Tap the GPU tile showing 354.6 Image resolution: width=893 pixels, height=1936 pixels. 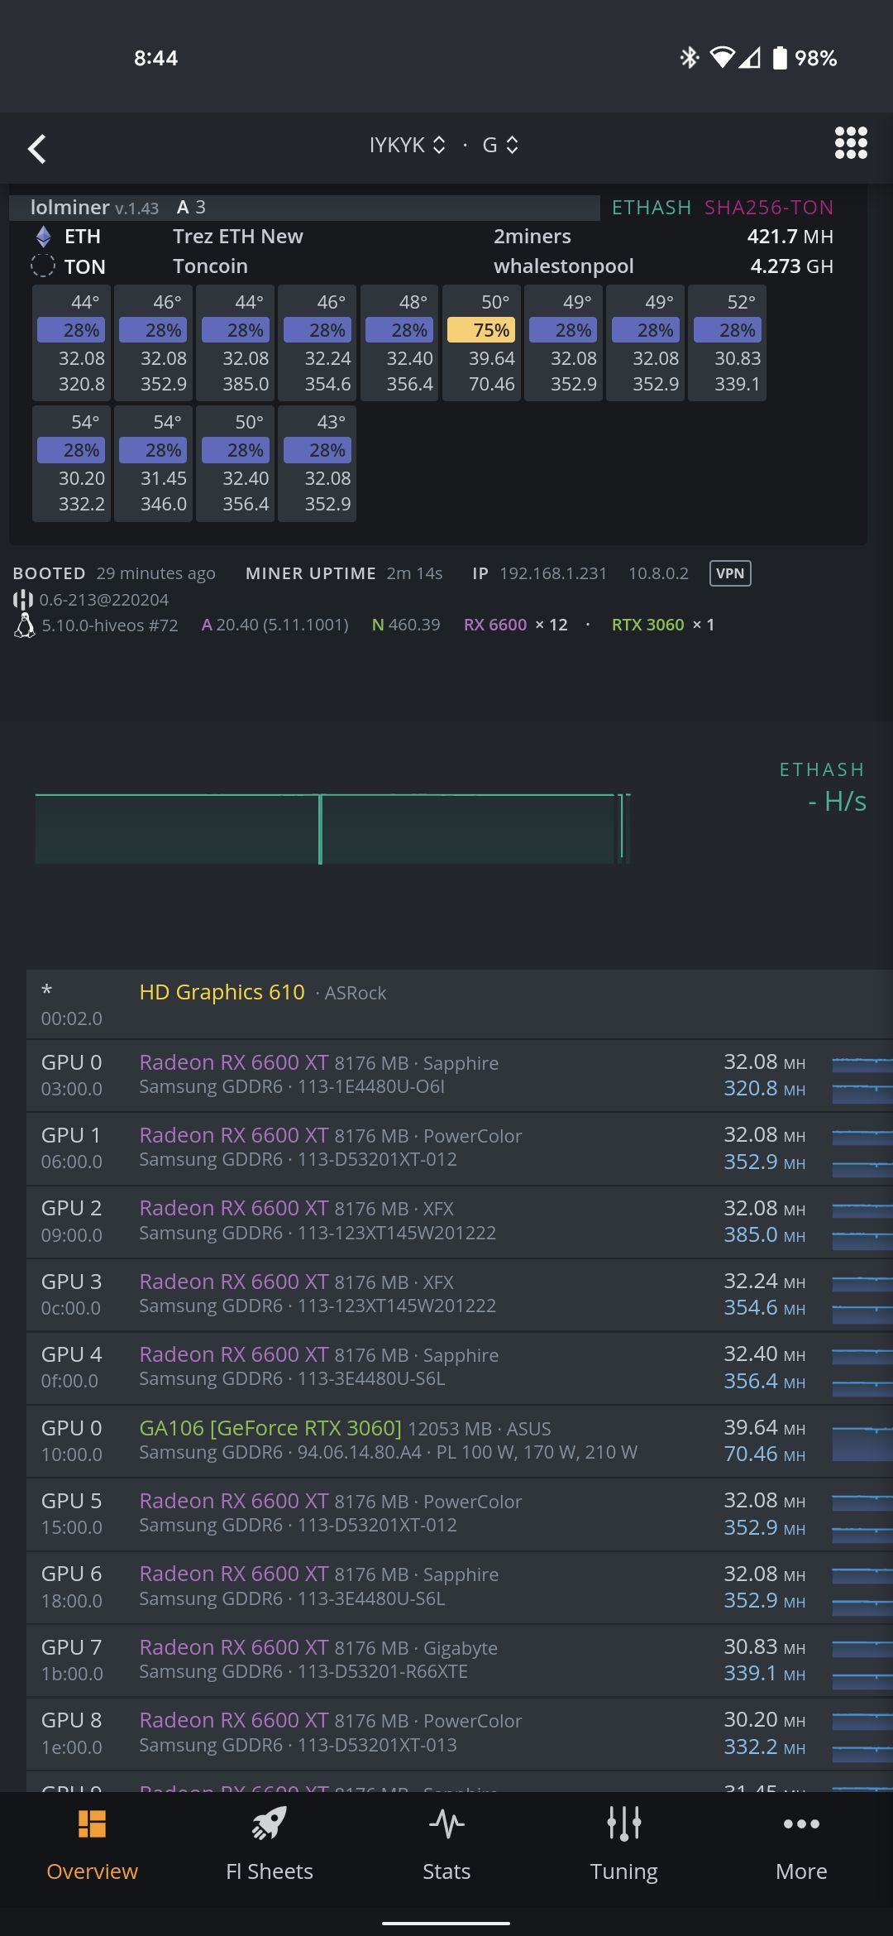(x=318, y=343)
